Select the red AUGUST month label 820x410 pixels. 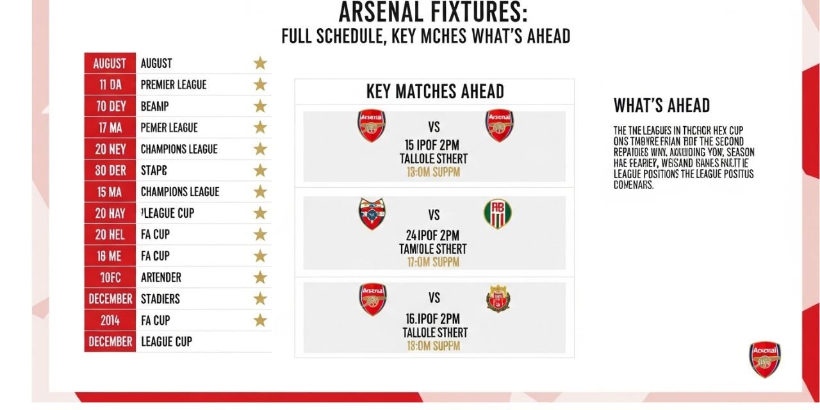pyautogui.click(x=110, y=63)
